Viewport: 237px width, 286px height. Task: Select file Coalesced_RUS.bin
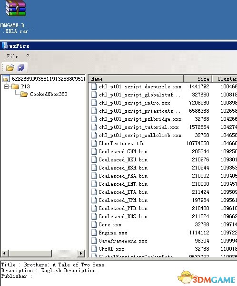click(123, 216)
